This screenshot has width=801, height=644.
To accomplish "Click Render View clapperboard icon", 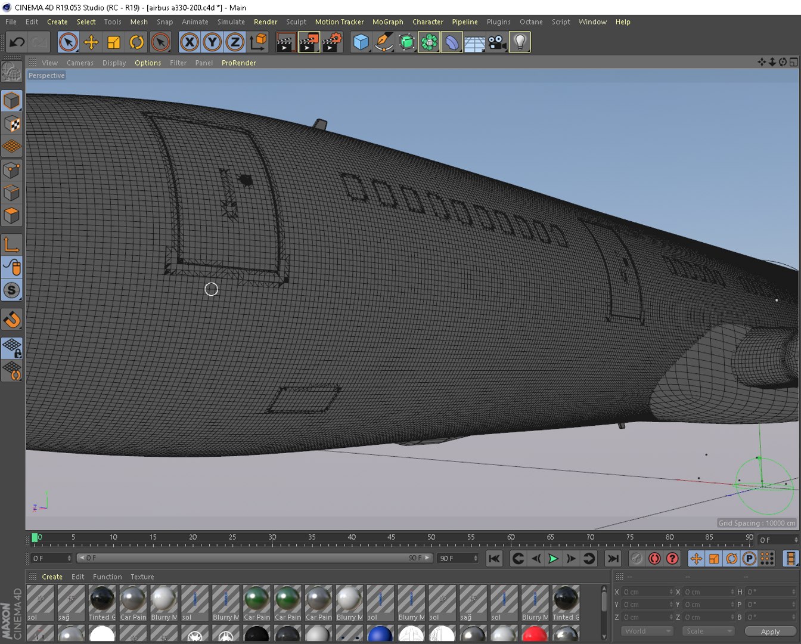I will point(286,42).
